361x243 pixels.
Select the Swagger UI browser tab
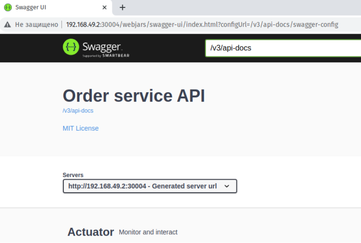[56, 7]
